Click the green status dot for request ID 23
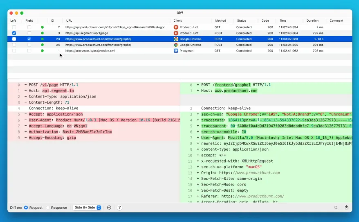359x222 pixels. pyautogui.click(x=42, y=39)
